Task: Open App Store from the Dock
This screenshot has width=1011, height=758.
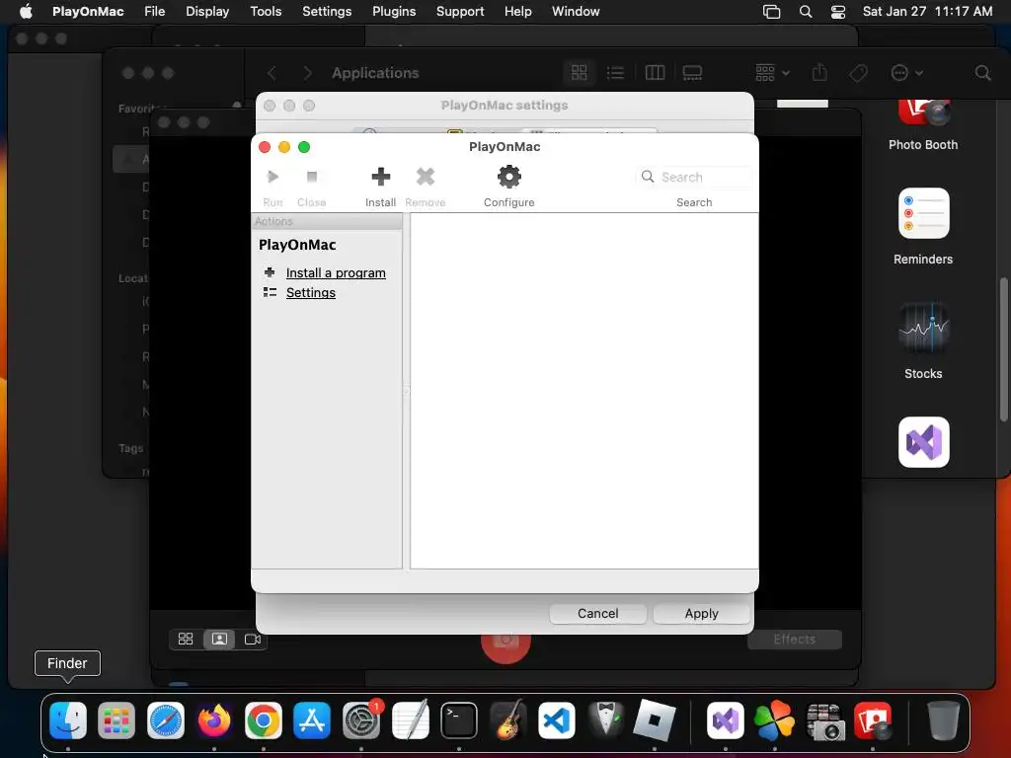Action: pos(312,720)
